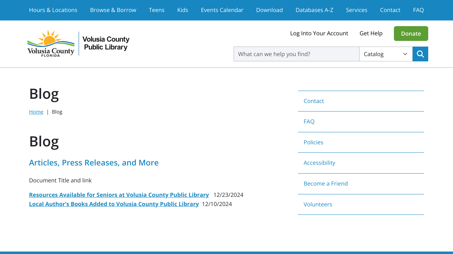
Task: Open the Services menu
Action: pos(356,10)
